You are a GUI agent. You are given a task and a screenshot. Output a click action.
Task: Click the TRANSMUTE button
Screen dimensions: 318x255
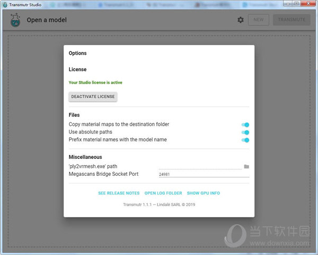[x=291, y=20]
